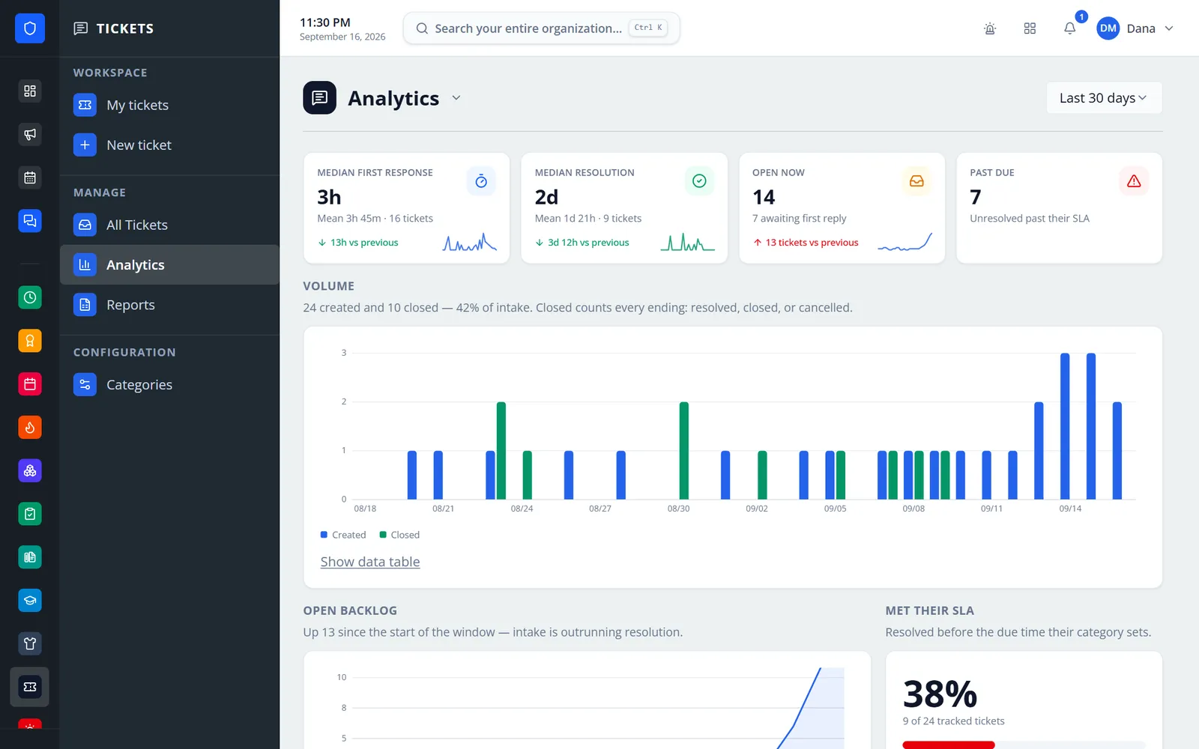1199x749 pixels.
Task: Click the VOLUME section heading
Action: (329, 286)
